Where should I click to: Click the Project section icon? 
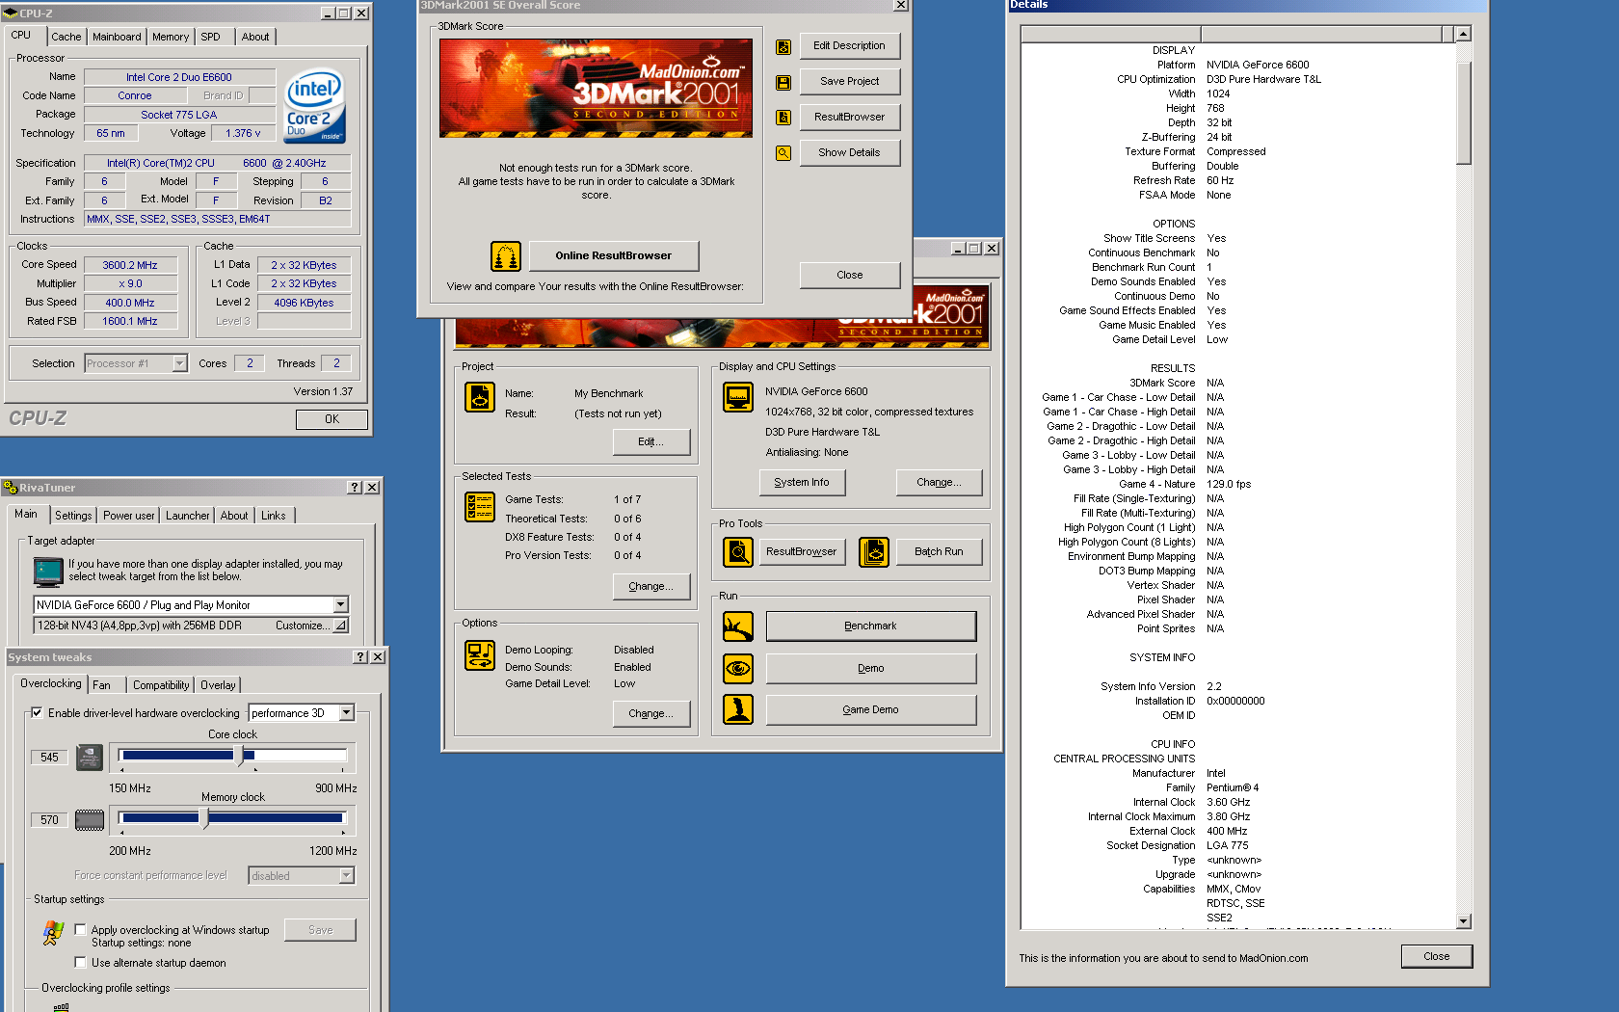(x=480, y=397)
